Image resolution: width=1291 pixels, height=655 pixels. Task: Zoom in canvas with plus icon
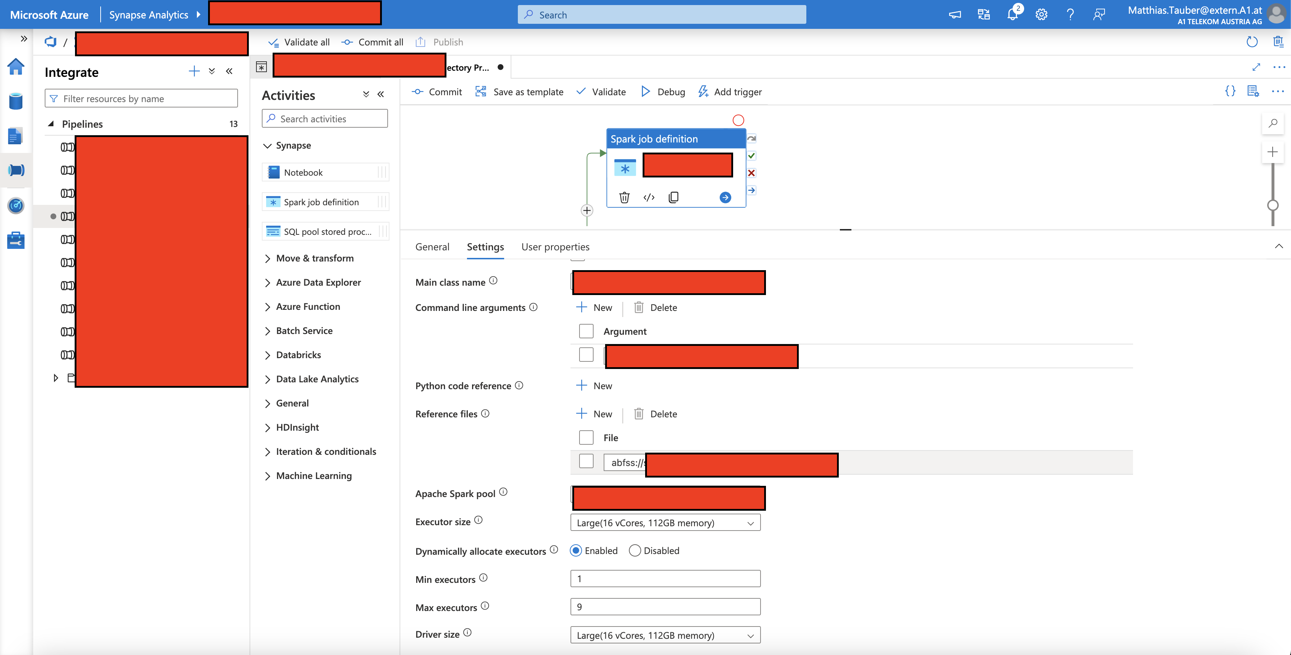[1273, 152]
